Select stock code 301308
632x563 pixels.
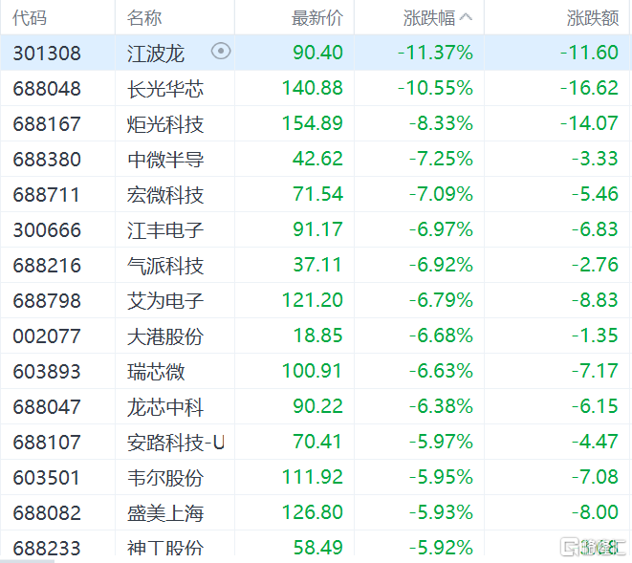click(47, 54)
